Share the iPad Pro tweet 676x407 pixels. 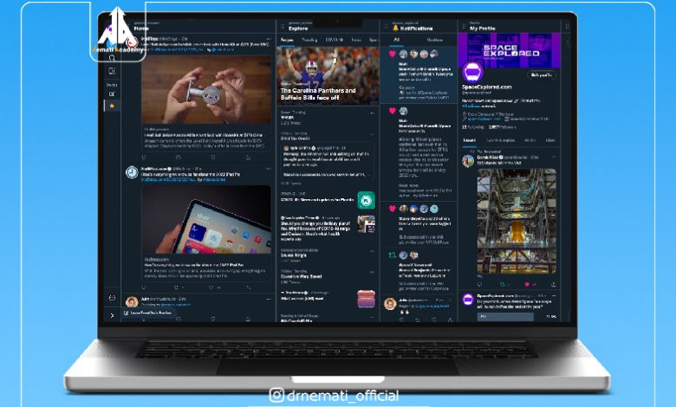[x=249, y=287]
